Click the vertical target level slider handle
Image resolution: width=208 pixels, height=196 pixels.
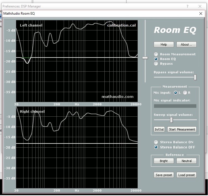click(x=145, y=58)
